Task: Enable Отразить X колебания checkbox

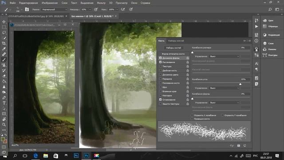Action: coord(192,115)
